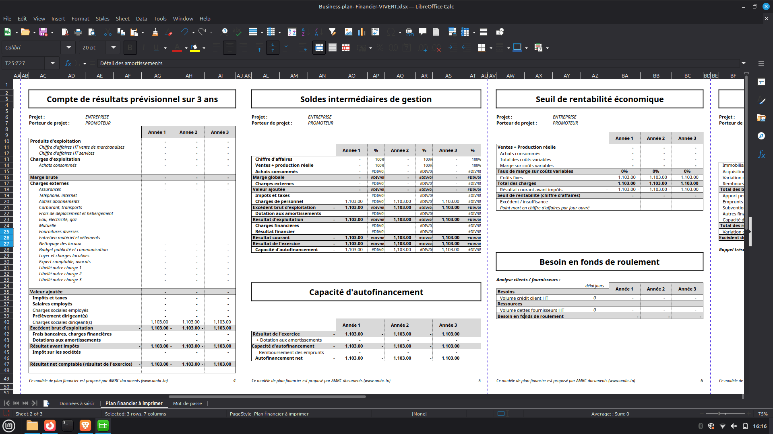The height and width of the screenshot is (434, 773).
Task: Toggle Merge and Center Cells
Action: 319,48
